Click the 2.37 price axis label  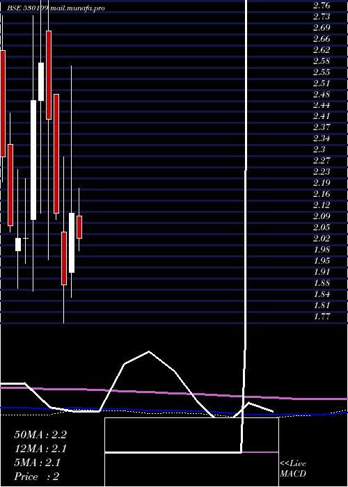pyautogui.click(x=322, y=127)
